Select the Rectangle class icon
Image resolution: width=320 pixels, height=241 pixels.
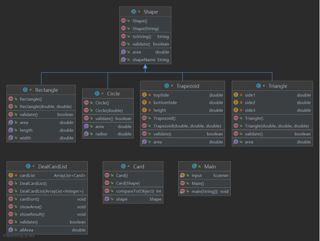tap(25, 90)
